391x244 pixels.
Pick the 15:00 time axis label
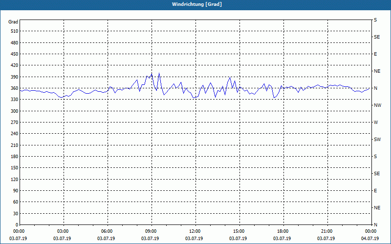(x=239, y=231)
